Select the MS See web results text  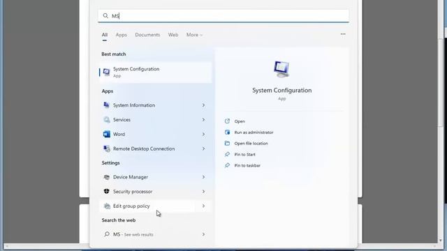[x=133, y=234]
